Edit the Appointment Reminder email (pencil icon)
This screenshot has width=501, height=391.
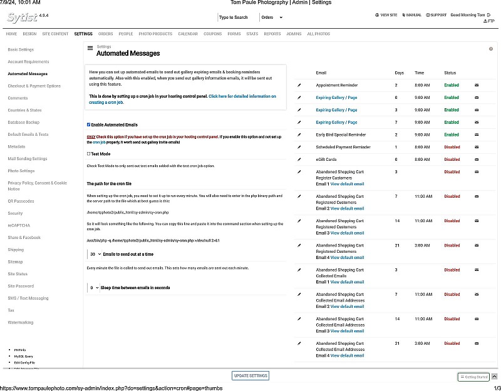pos(299,85)
